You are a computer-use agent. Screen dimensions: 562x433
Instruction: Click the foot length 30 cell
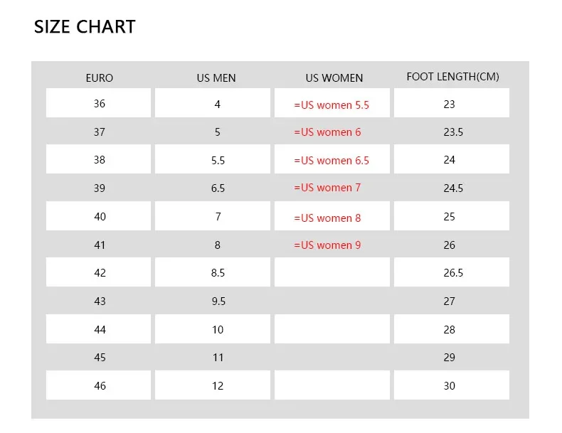(x=452, y=385)
